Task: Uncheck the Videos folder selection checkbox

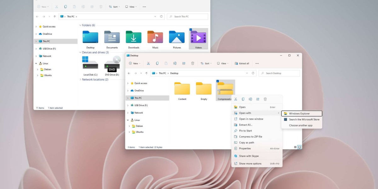Action: click(x=191, y=30)
